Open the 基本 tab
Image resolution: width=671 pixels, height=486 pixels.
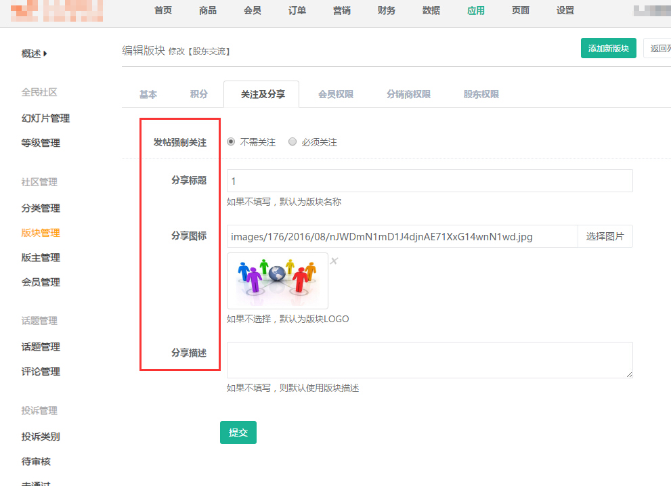pyautogui.click(x=148, y=95)
